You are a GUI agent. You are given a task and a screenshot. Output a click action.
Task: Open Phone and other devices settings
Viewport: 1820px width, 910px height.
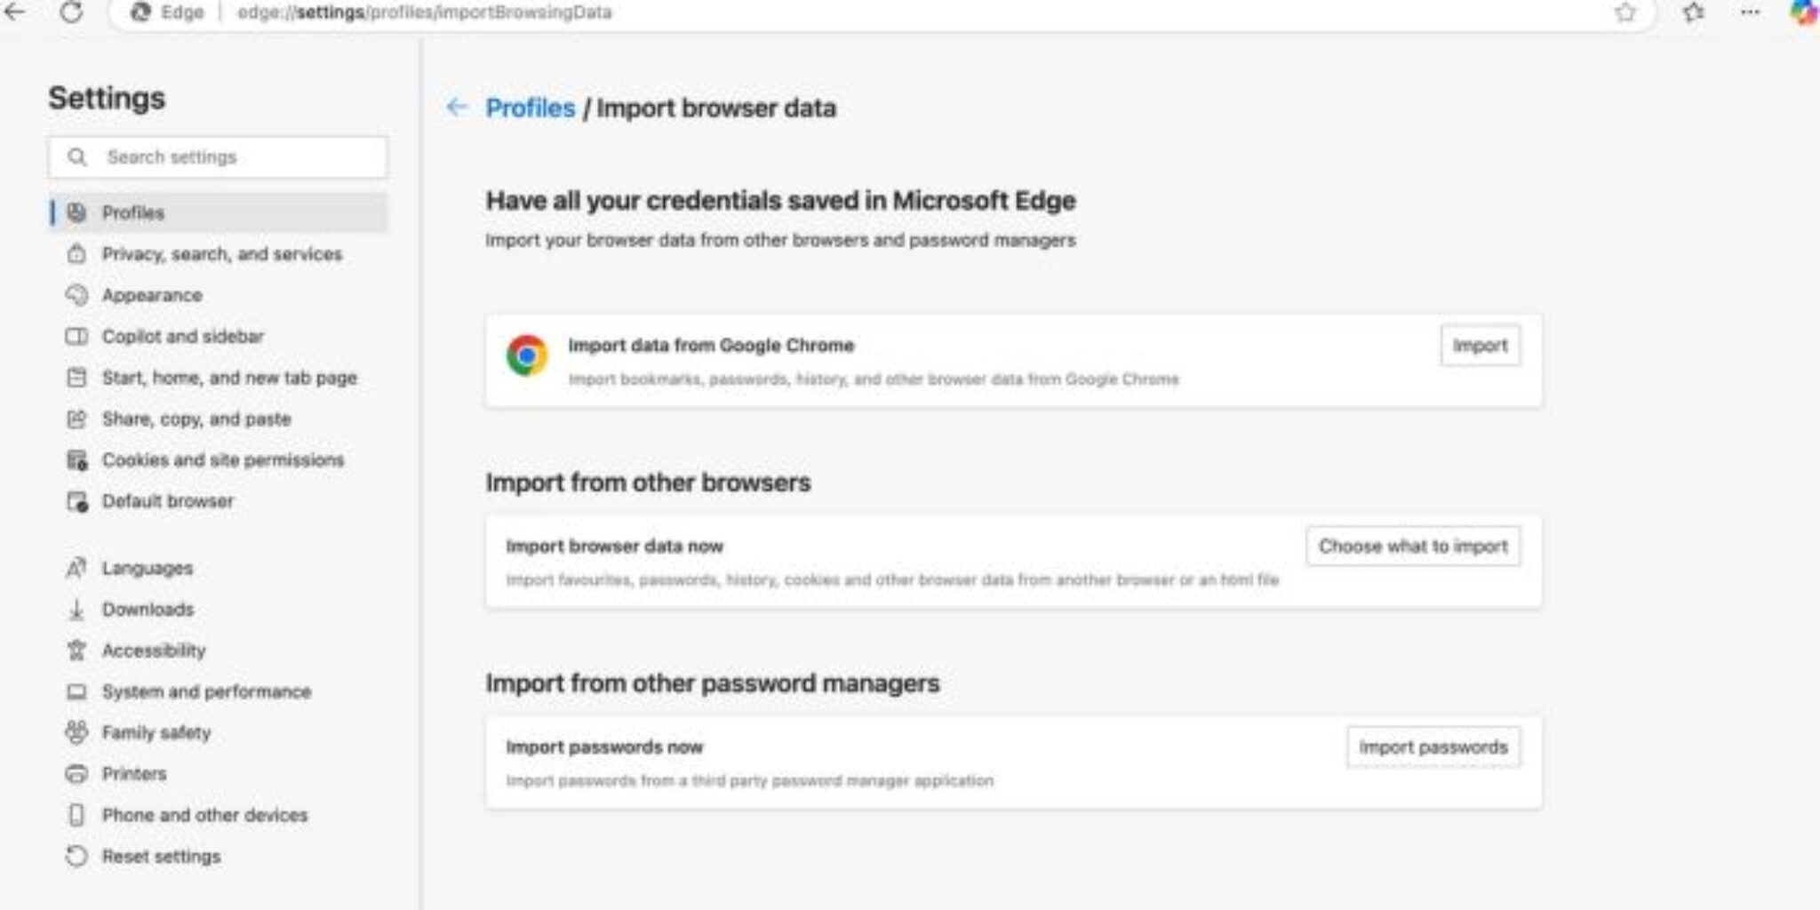(x=204, y=814)
